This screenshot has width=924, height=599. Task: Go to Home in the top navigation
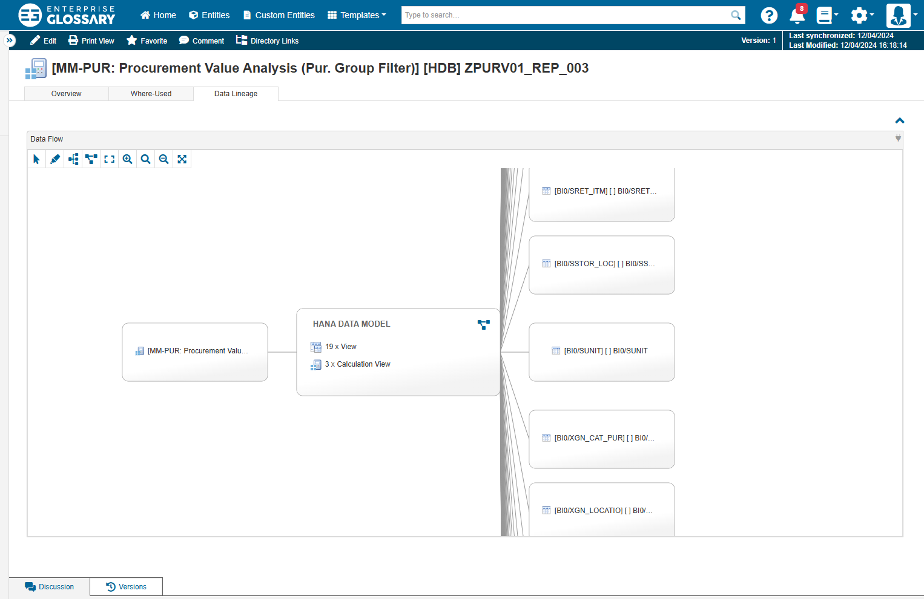point(158,15)
